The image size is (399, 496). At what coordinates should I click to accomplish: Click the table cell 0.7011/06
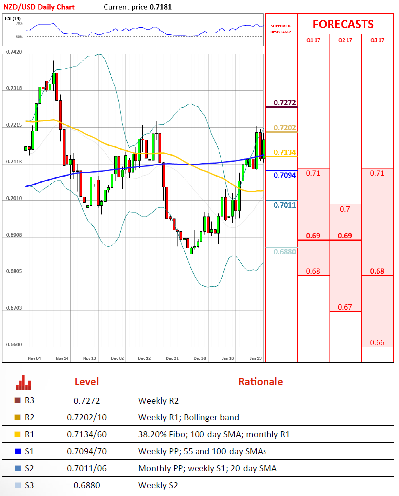(87, 468)
